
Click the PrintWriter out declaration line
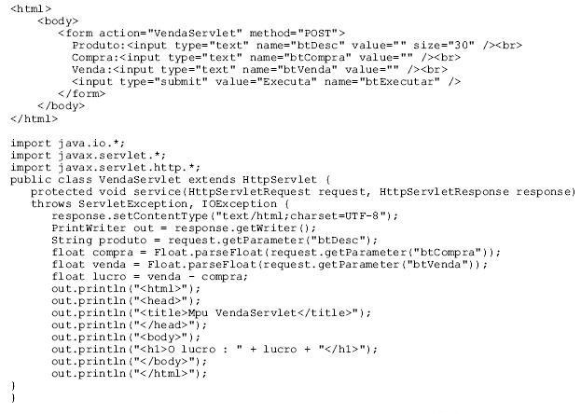click(184, 228)
